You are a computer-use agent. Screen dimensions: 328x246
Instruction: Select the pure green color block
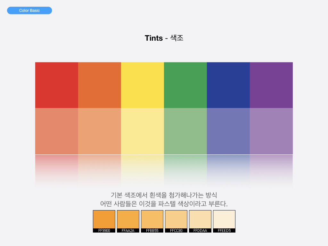(x=185, y=85)
